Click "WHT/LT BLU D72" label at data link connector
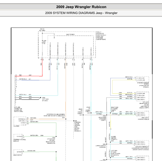The height and width of the screenshot is (161, 162). tap(25, 94)
